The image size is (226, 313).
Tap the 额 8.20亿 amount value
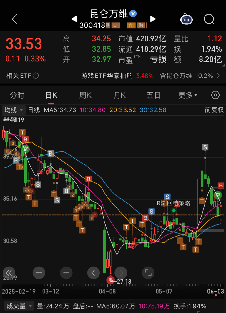click(210, 59)
